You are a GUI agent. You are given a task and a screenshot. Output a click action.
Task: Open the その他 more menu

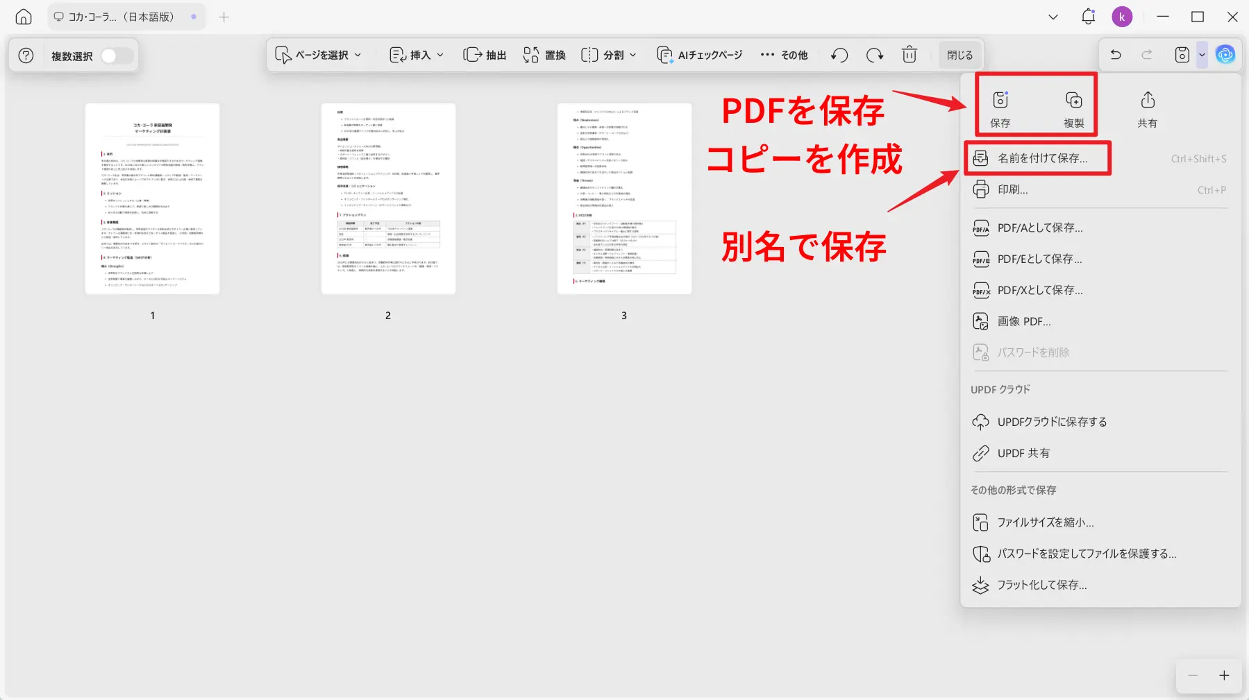784,55
